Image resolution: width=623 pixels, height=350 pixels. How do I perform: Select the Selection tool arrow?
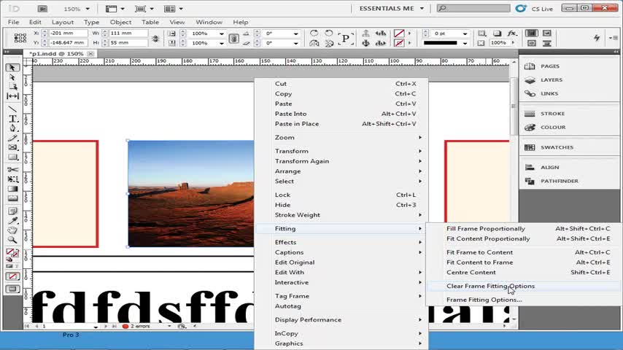tap(12, 68)
